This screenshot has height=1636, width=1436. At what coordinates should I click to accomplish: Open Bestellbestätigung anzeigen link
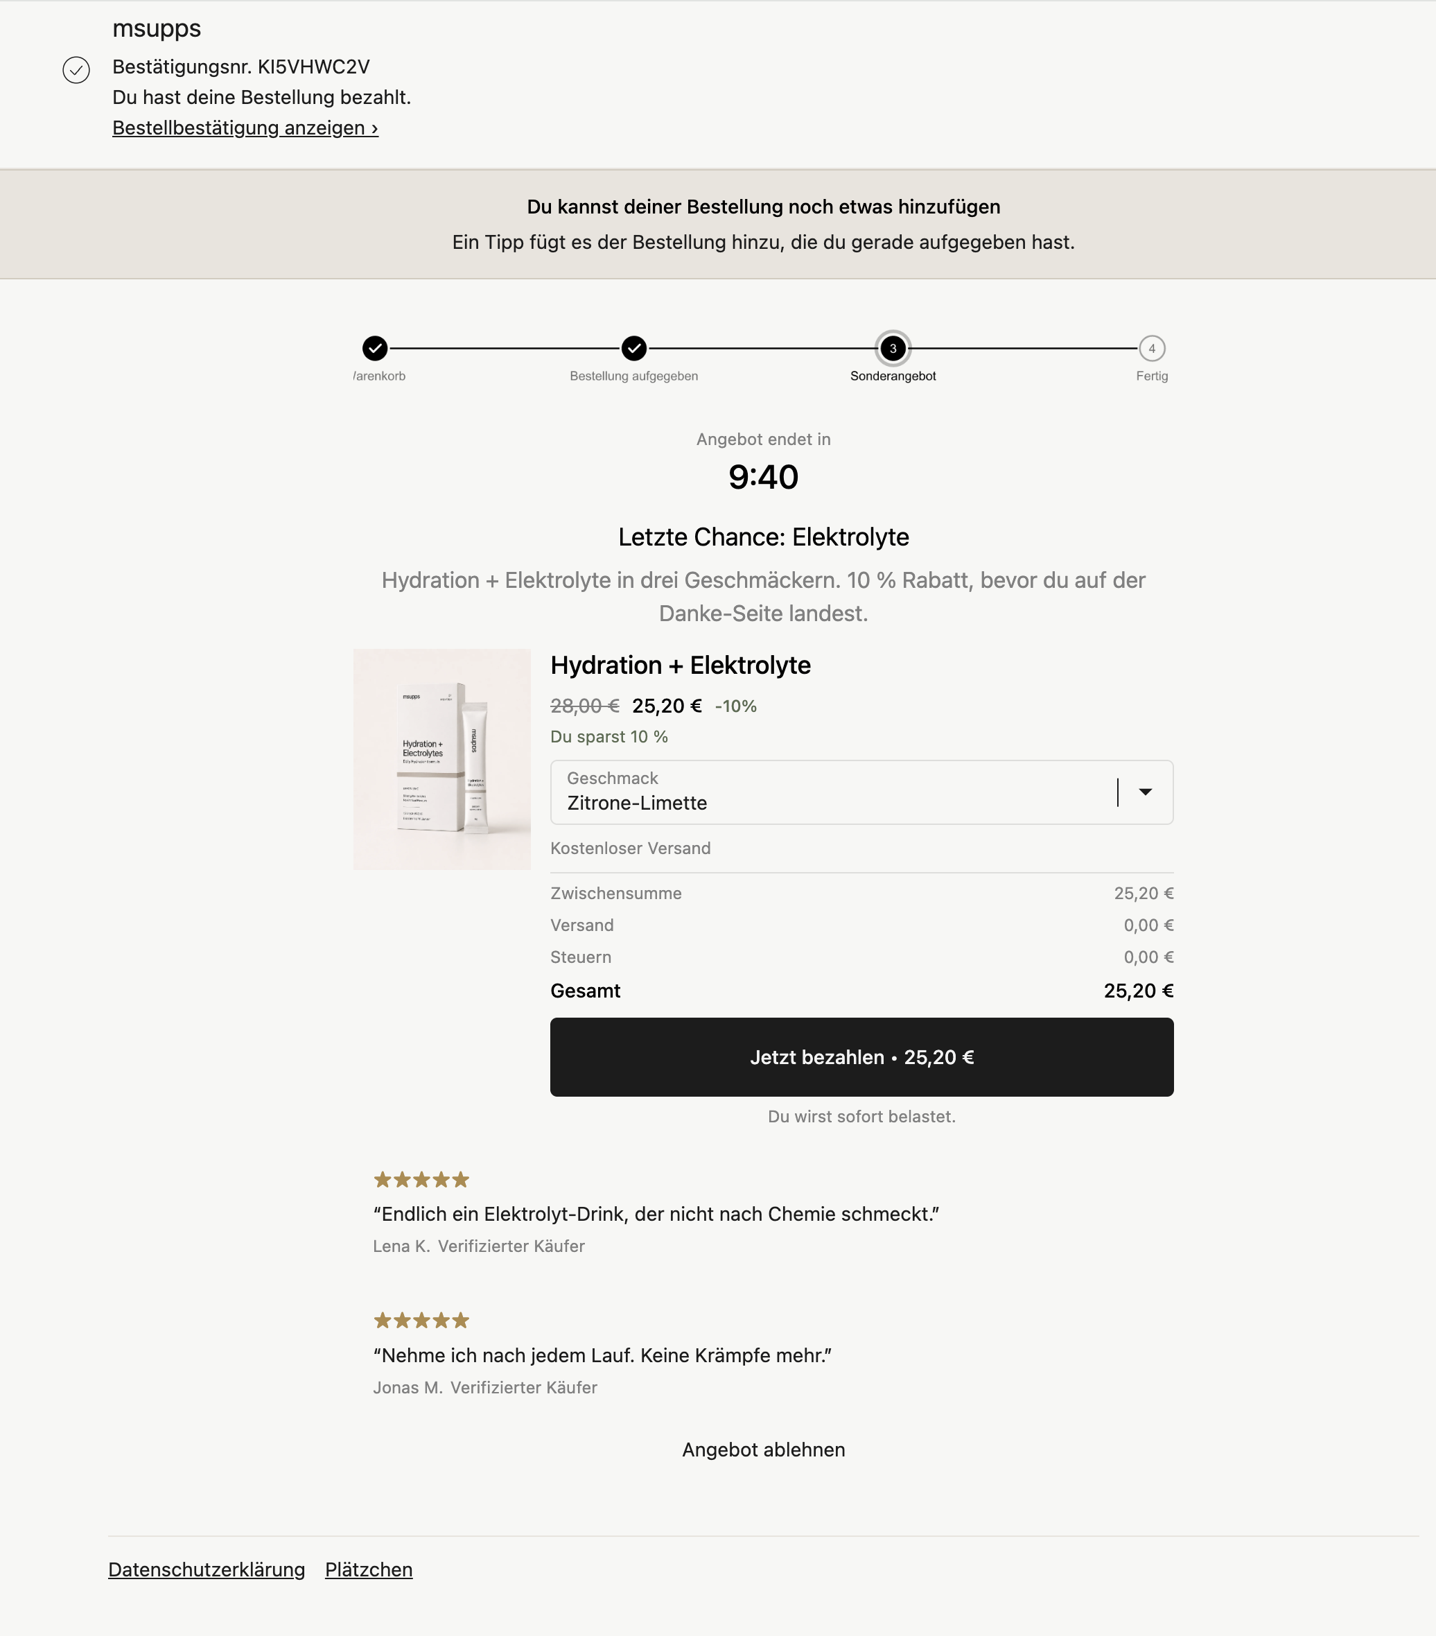(245, 128)
